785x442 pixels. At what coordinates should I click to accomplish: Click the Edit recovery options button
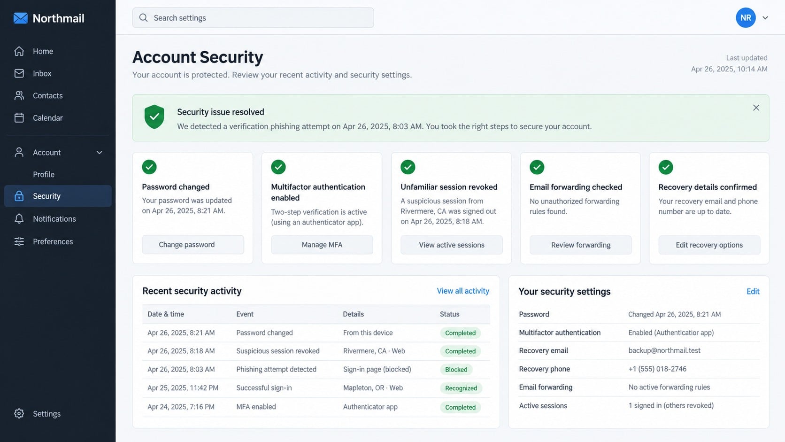pyautogui.click(x=709, y=245)
